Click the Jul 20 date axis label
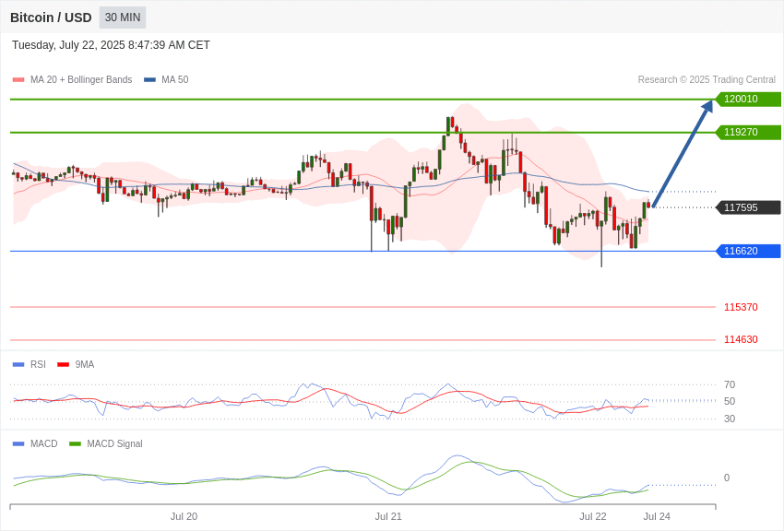Screen dimensions: 784x531 184,516
